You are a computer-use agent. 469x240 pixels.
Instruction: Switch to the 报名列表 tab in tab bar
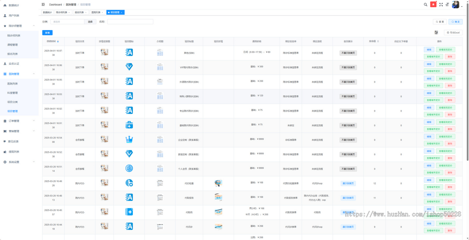tap(81, 12)
